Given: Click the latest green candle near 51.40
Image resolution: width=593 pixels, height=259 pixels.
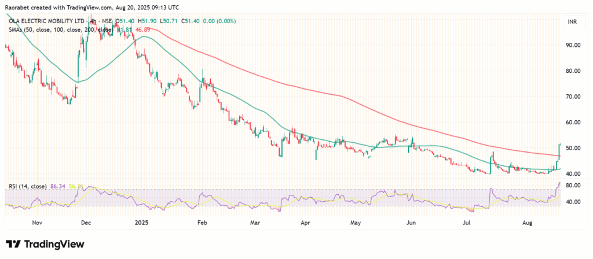Looking at the screenshot, I should click(559, 149).
